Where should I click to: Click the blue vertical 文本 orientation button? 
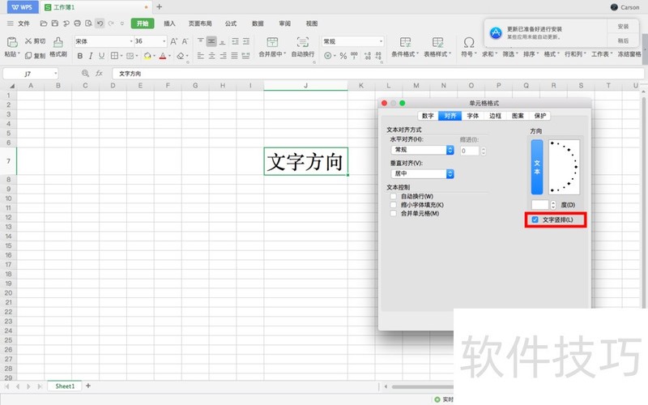tap(536, 166)
